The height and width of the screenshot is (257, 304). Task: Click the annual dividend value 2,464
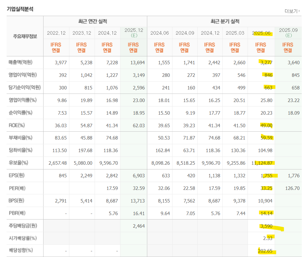click(x=139, y=226)
